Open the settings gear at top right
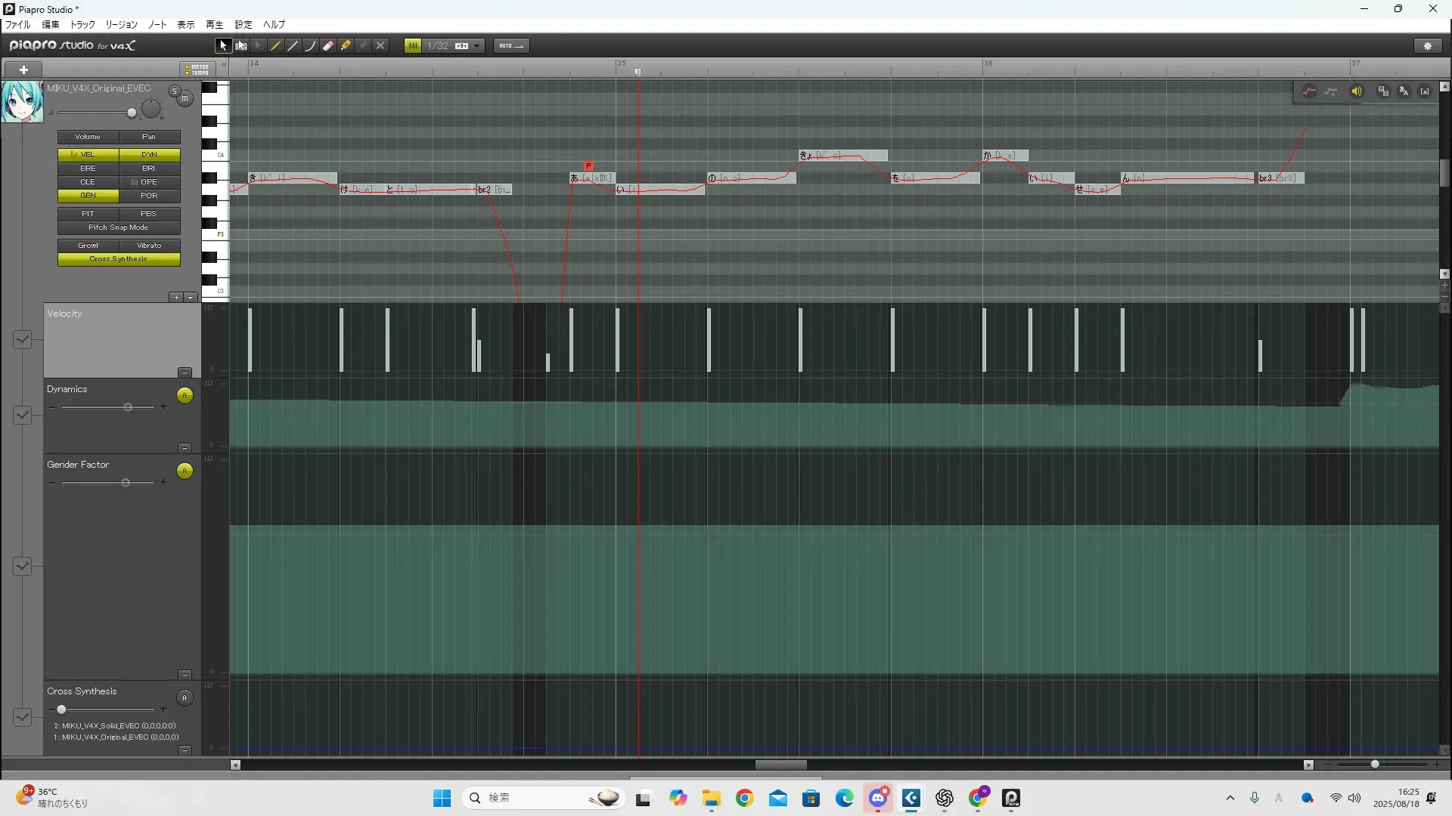1452x816 pixels. point(1428,46)
